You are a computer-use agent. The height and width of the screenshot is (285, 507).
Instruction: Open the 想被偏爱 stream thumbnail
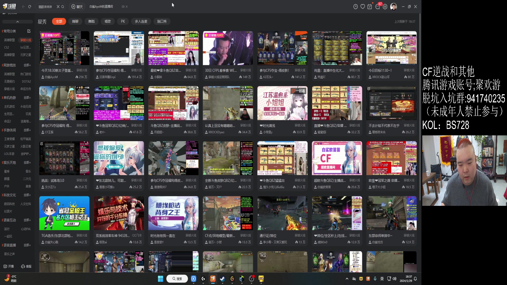[119, 158]
